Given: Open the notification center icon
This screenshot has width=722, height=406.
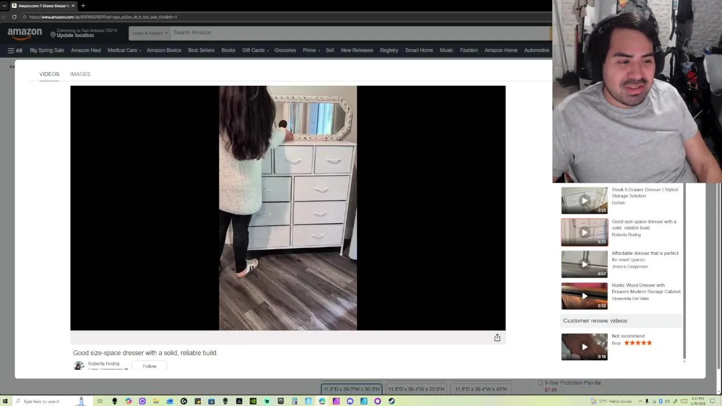Looking at the screenshot, I should pyautogui.click(x=712, y=401).
